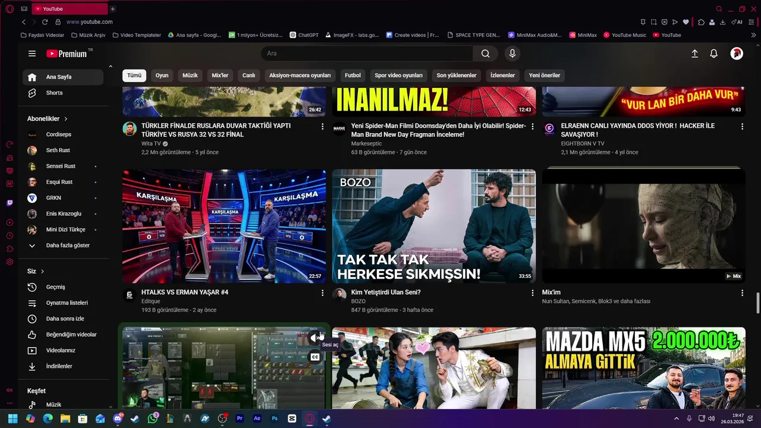
Task: Open the YouTube hamburger guide menu
Action: [32, 53]
